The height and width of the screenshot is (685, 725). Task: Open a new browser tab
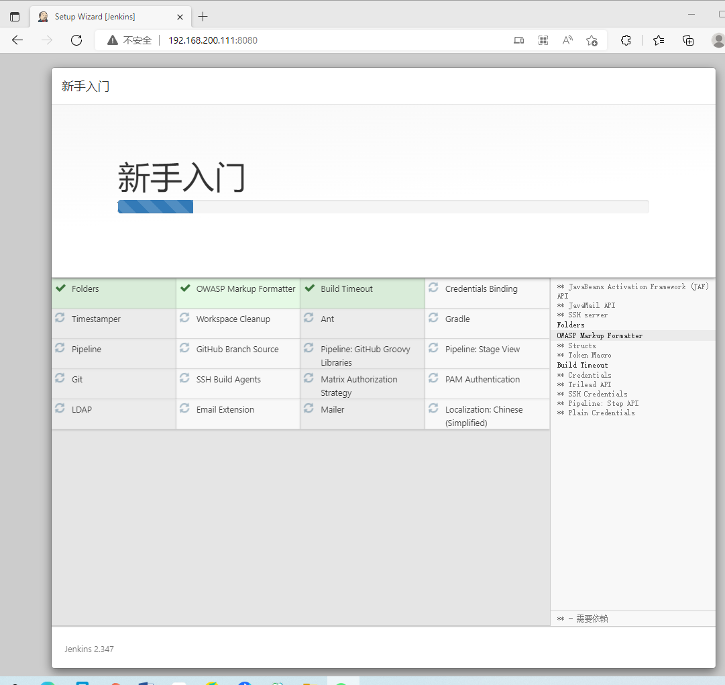(x=203, y=17)
